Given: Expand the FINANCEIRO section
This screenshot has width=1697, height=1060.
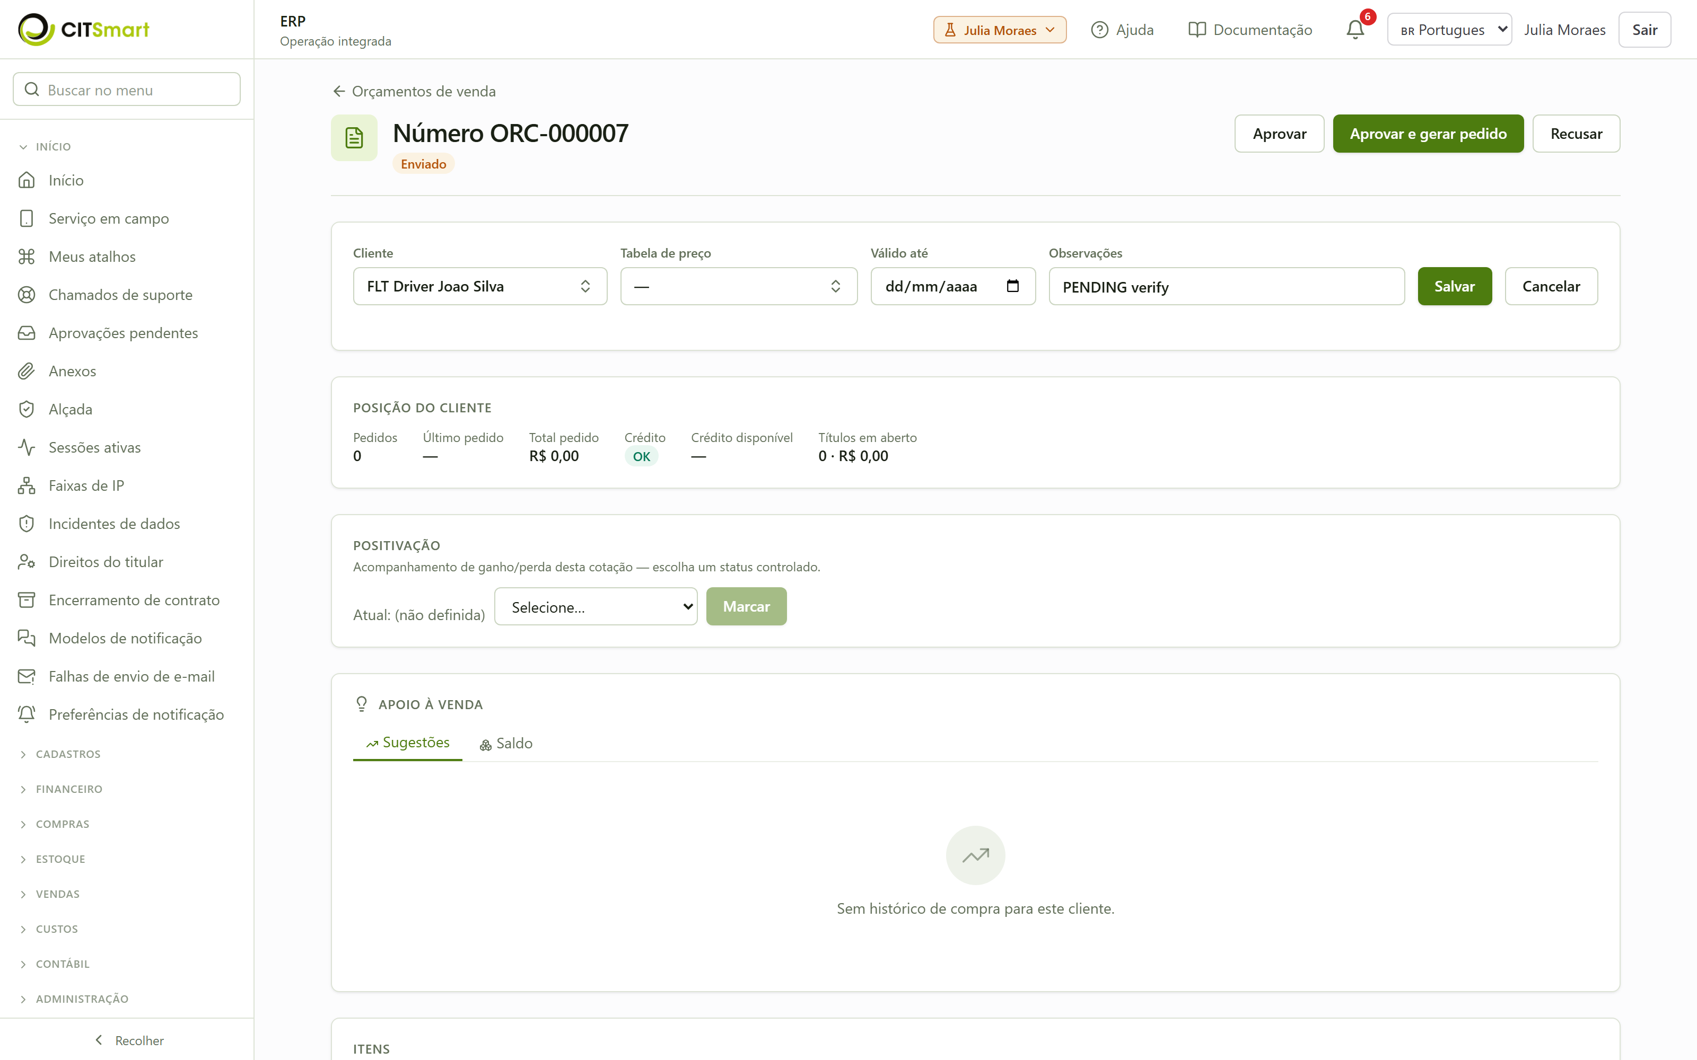Looking at the screenshot, I should 61,789.
